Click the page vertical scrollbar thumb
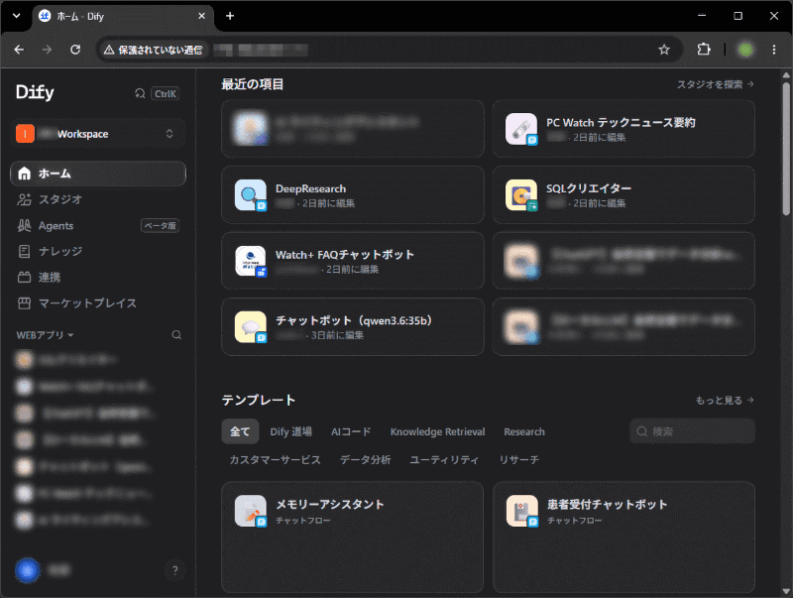Screen dimensions: 793x598 (786, 149)
